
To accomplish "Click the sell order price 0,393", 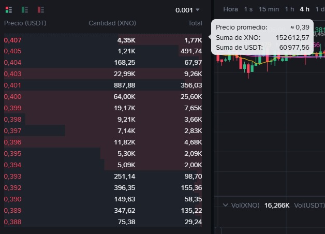I will [12, 177].
